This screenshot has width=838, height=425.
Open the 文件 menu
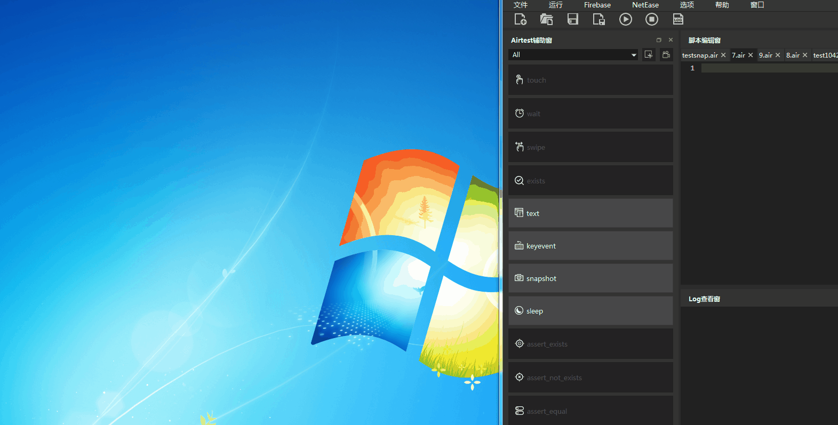(521, 5)
